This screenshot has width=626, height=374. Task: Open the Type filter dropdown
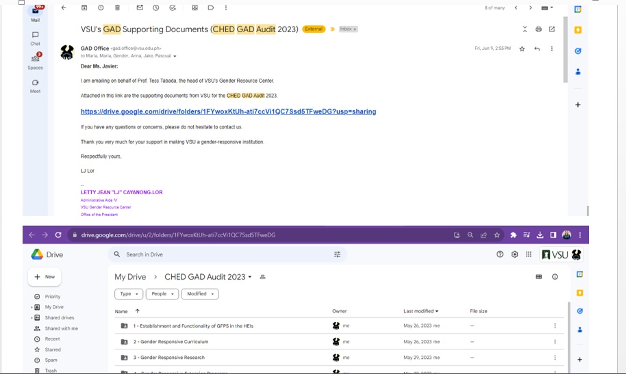pyautogui.click(x=129, y=294)
